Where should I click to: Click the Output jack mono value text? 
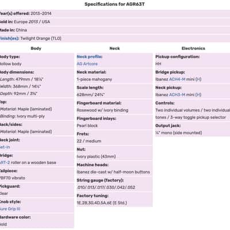[179, 133]
